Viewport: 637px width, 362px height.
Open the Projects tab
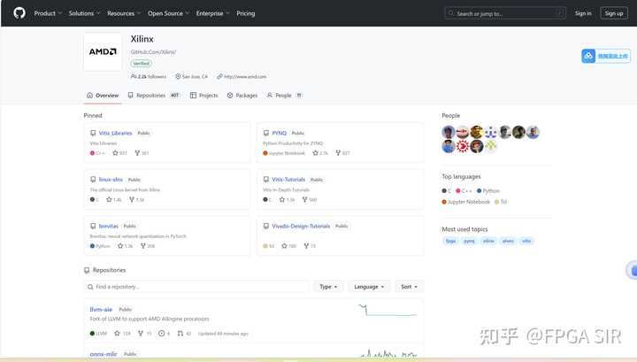click(204, 96)
